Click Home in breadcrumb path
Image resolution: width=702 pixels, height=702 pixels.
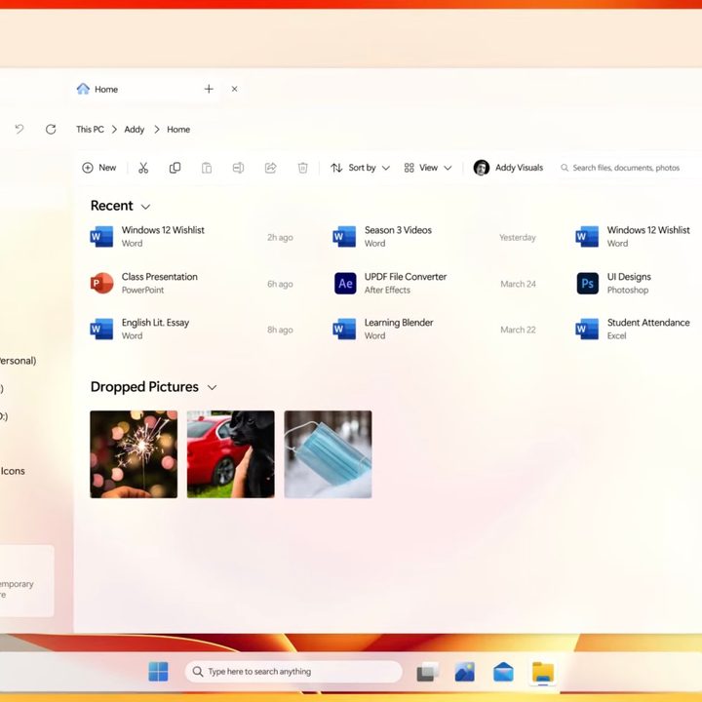178,130
